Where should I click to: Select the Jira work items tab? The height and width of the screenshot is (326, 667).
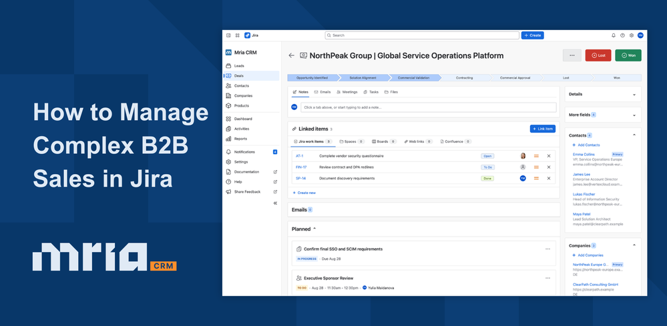click(313, 141)
